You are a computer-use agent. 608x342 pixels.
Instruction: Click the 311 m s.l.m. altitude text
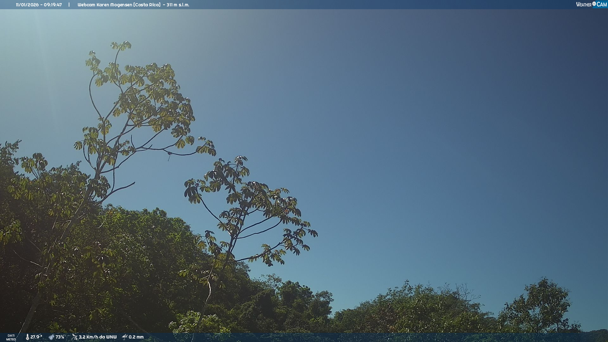tap(178, 5)
